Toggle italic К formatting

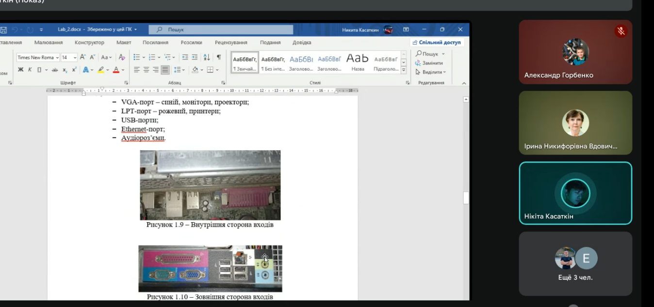(x=30, y=70)
